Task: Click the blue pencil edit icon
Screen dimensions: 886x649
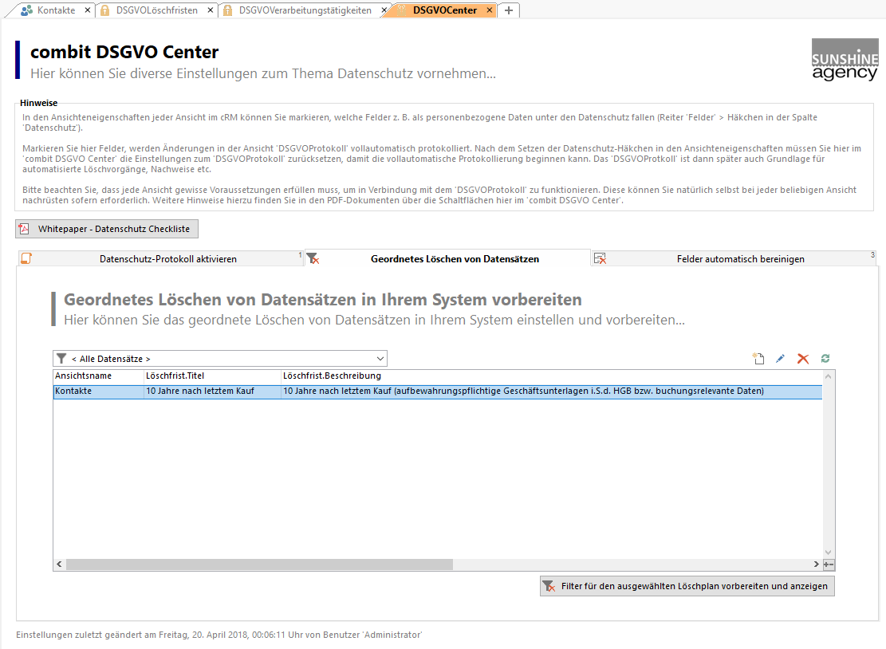Action: (x=780, y=359)
